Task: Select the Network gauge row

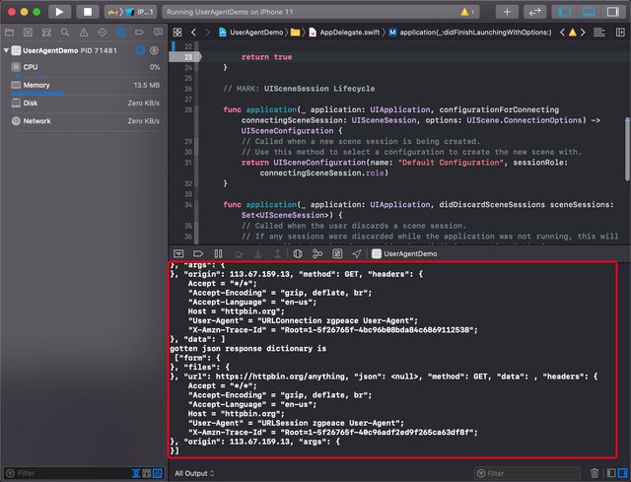Action: coord(86,121)
